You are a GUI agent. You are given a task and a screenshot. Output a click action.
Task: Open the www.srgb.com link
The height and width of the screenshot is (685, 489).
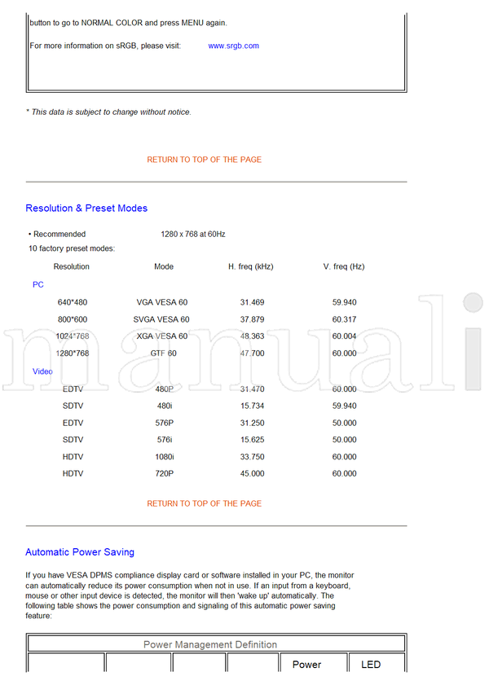coord(233,46)
